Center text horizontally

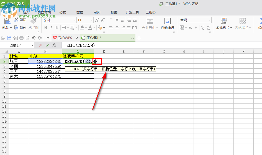117,28
